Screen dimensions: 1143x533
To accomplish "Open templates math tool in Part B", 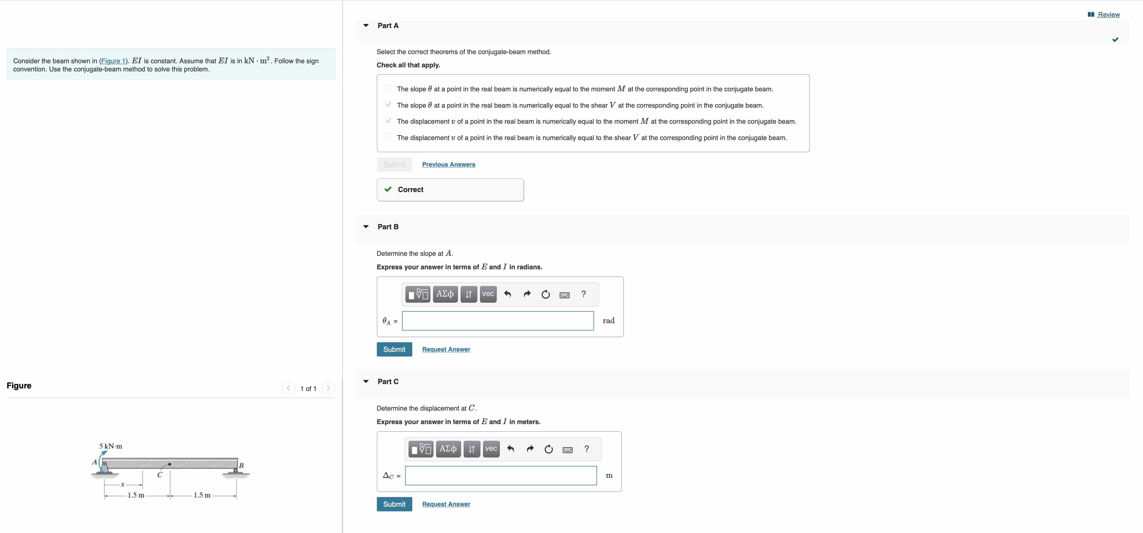I will coord(418,294).
